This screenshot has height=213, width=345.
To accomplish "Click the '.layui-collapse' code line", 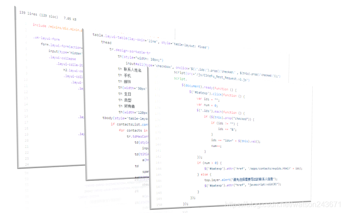I will tap(62, 58).
